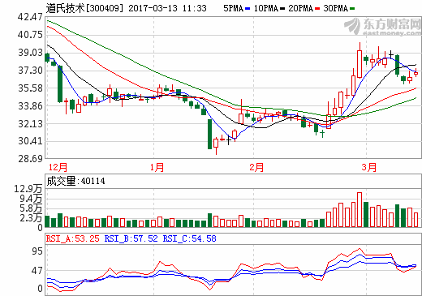Click the 9.4万 volume axis label
This screenshot has height=296, width=422.
coord(31,199)
